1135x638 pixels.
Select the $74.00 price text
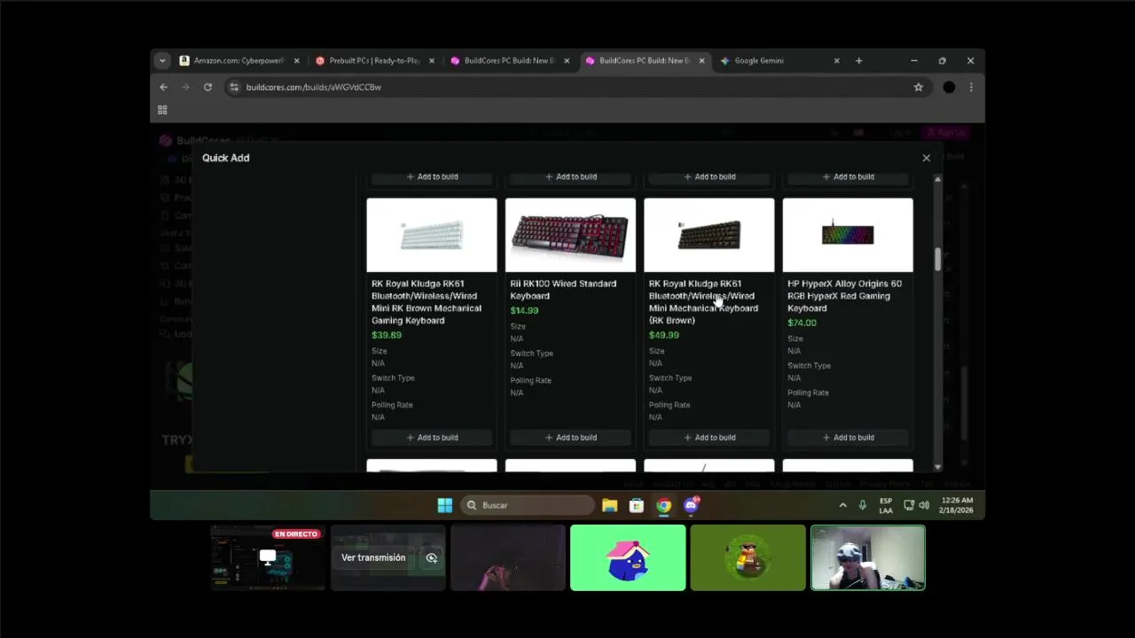coord(802,323)
